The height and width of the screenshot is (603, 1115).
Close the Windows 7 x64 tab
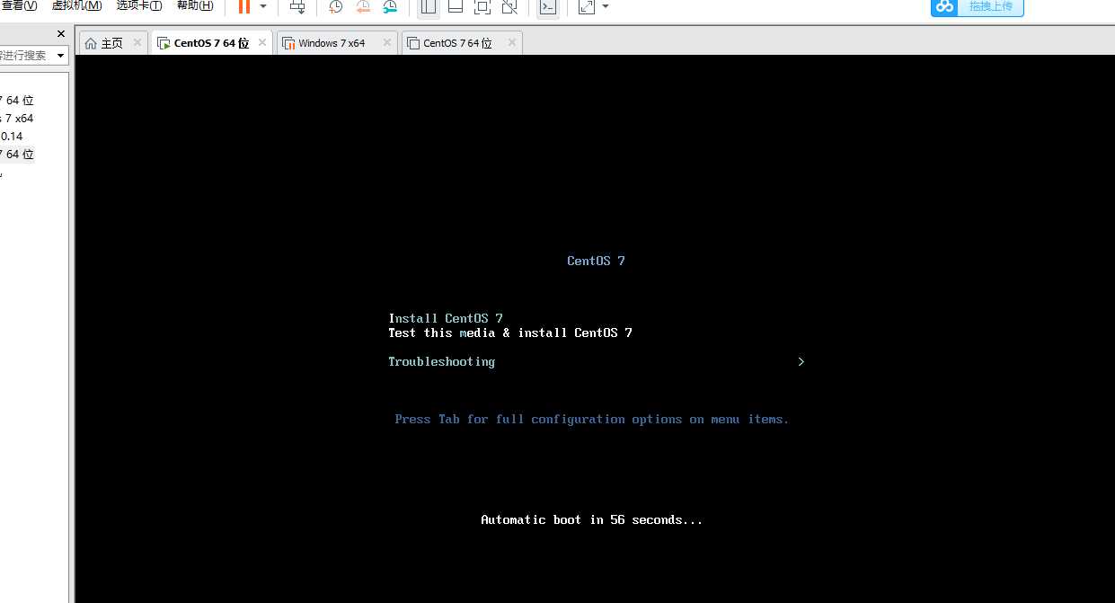(x=387, y=42)
